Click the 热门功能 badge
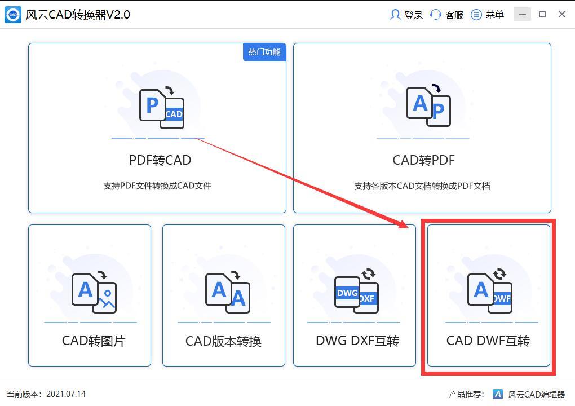The image size is (575, 406). 264,52
